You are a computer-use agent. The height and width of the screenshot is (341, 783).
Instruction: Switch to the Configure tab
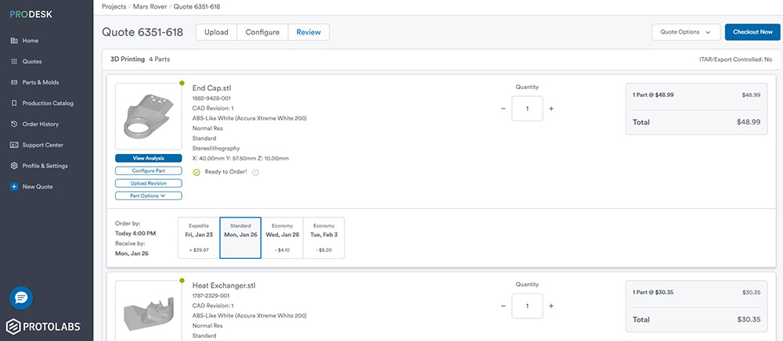[x=262, y=32]
